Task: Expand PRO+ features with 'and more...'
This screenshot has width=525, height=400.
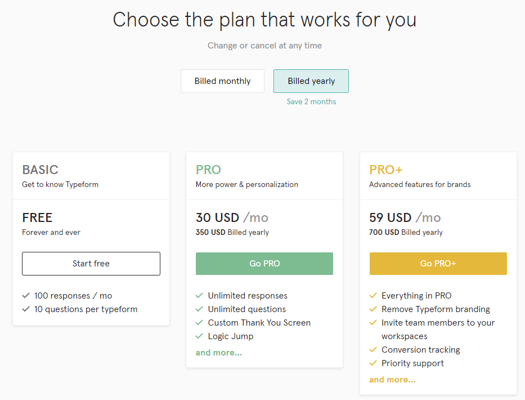Action: [x=392, y=380]
